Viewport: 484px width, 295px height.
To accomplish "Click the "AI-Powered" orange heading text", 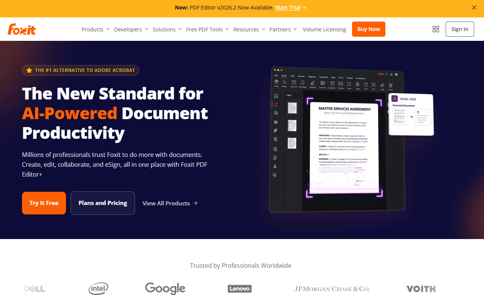I will [x=70, y=113].
